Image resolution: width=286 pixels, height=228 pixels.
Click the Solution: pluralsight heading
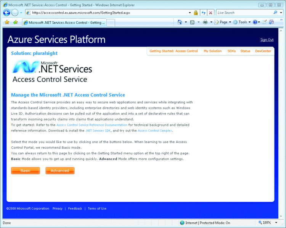point(34,53)
